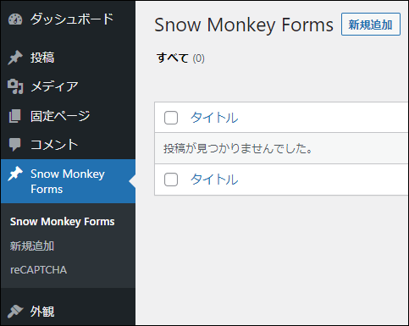This screenshot has height=326, width=409.
Task: Tick the select-all checkbox in table header
Action: (x=171, y=118)
